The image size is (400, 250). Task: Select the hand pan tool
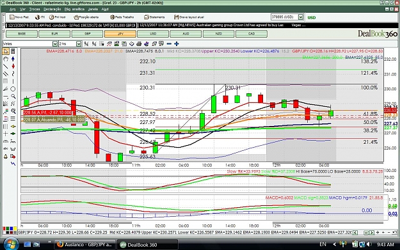point(5,59)
